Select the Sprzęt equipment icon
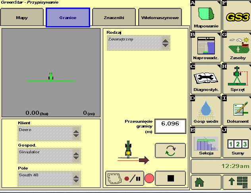251x193 pixels. click(x=237, y=79)
